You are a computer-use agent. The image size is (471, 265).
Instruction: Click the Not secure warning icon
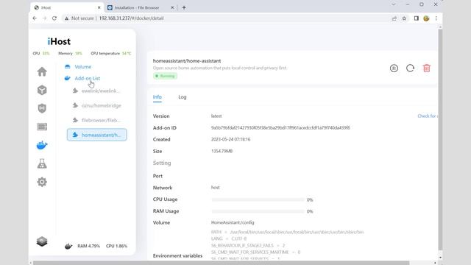click(x=67, y=18)
